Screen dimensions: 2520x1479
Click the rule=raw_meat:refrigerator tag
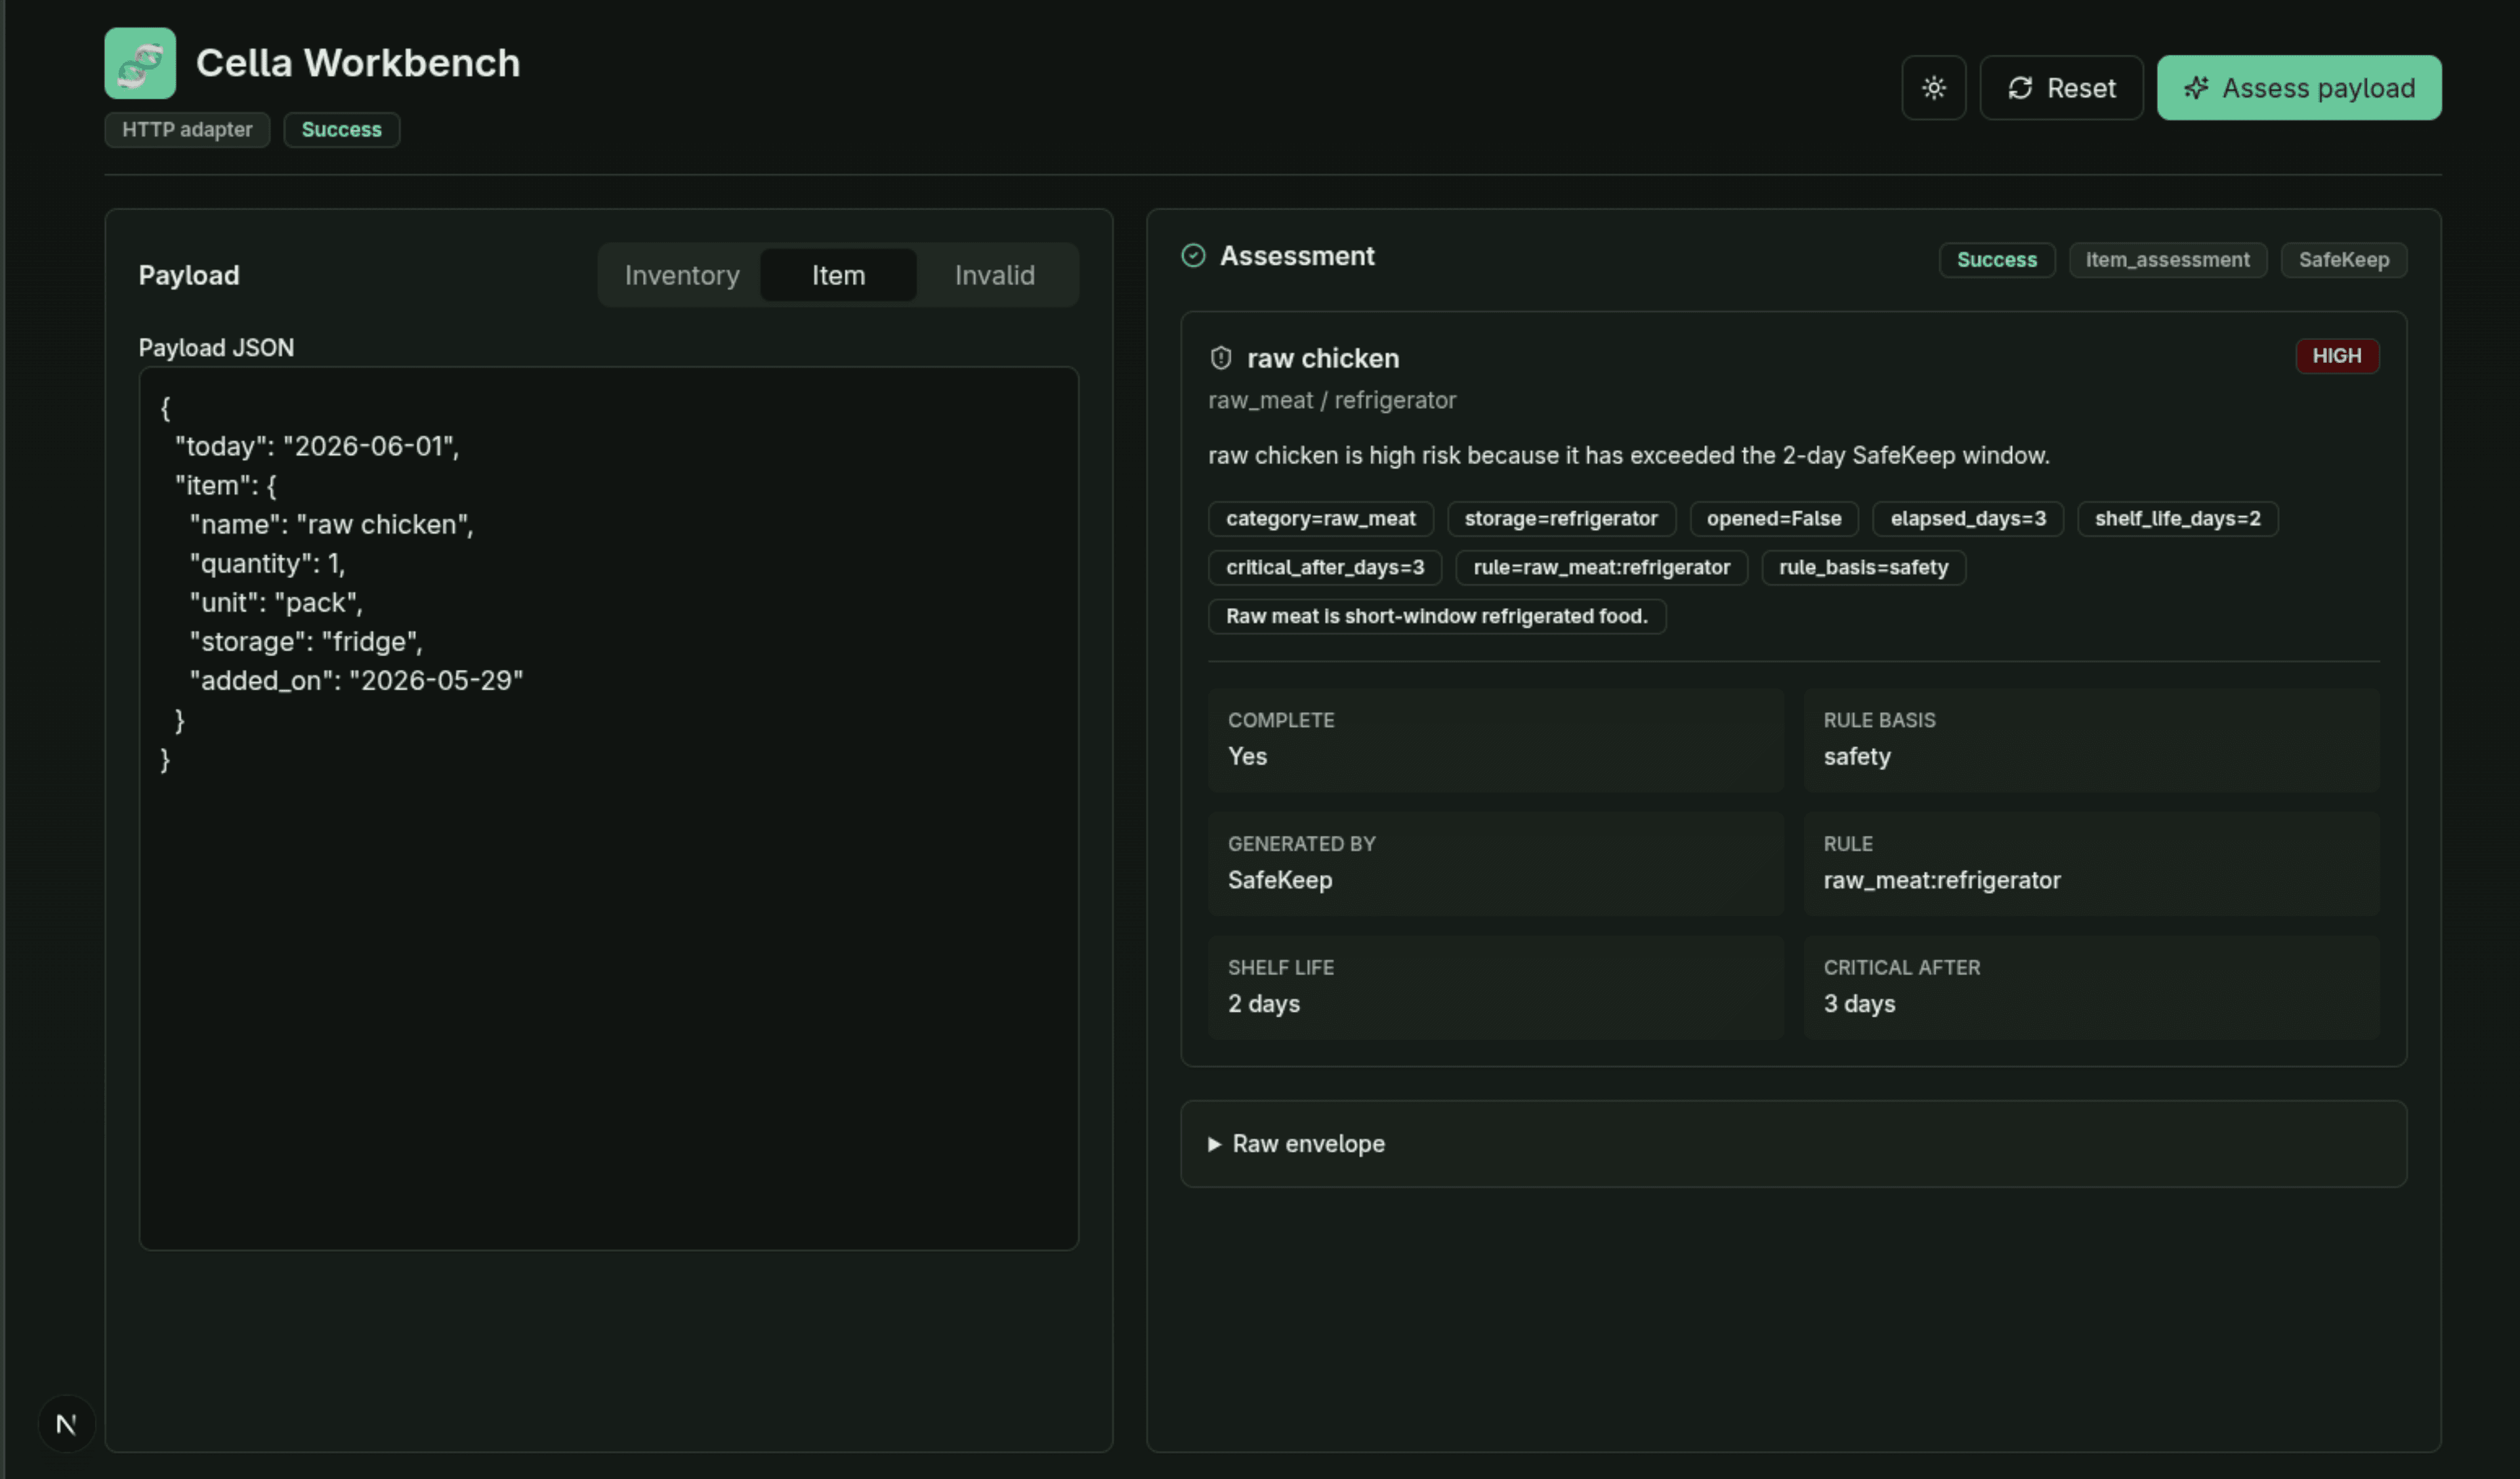point(1601,568)
